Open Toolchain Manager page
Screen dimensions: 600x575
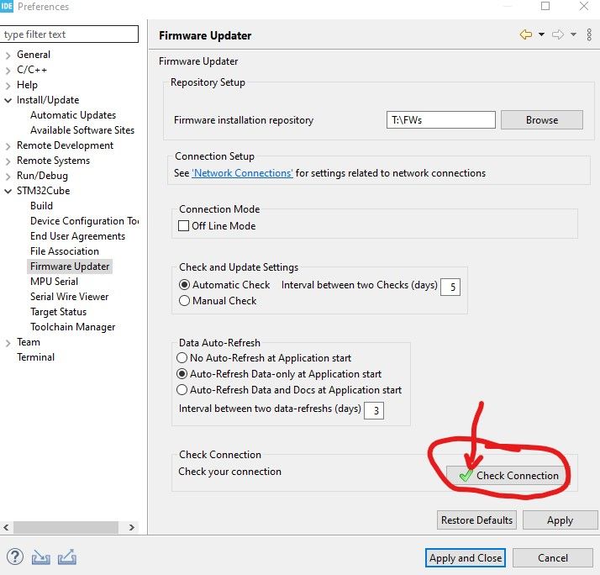click(73, 327)
